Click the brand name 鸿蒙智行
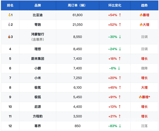This screenshot has height=131, width=159. click(38, 34)
